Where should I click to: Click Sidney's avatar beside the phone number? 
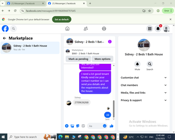(x=69, y=103)
